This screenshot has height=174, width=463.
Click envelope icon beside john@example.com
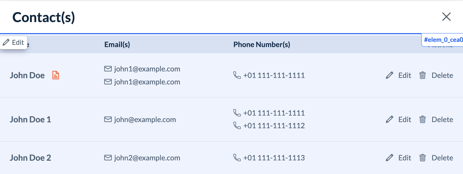[x=108, y=119]
